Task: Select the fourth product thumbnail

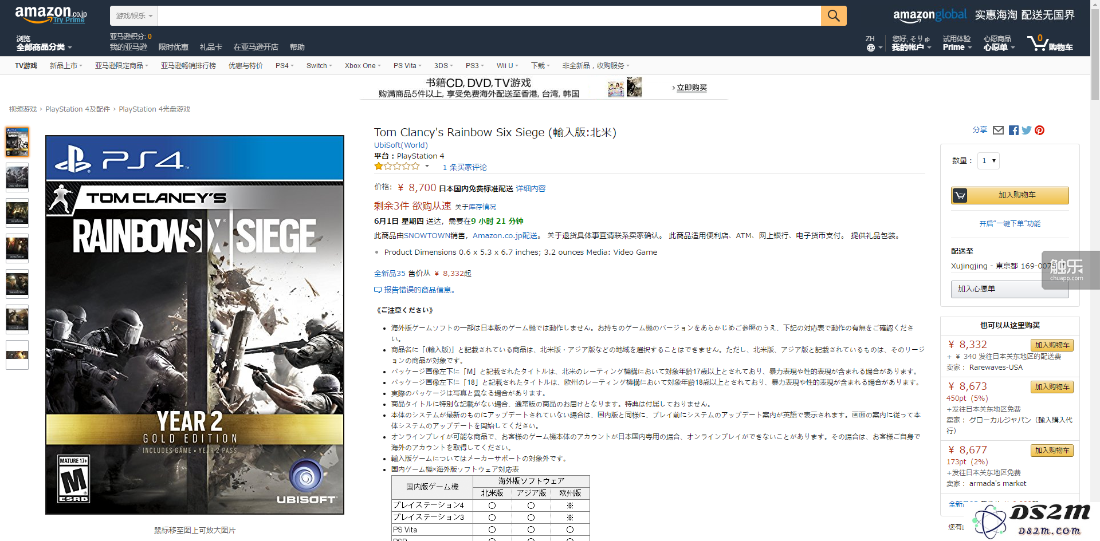Action: pos(17,248)
